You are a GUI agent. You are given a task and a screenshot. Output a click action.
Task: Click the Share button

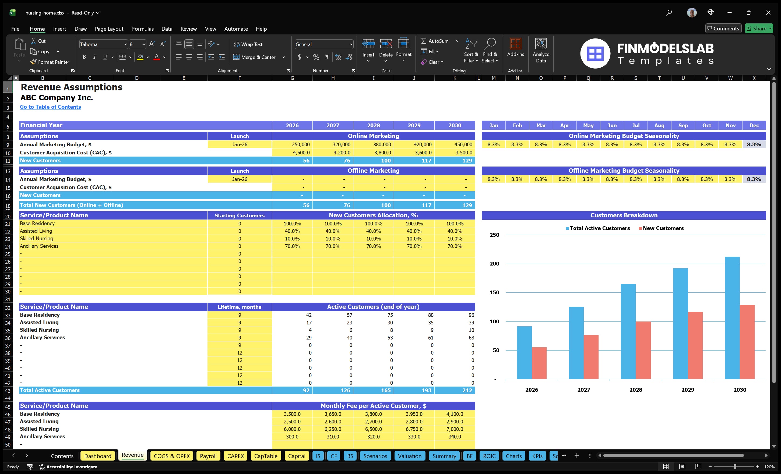(759, 28)
